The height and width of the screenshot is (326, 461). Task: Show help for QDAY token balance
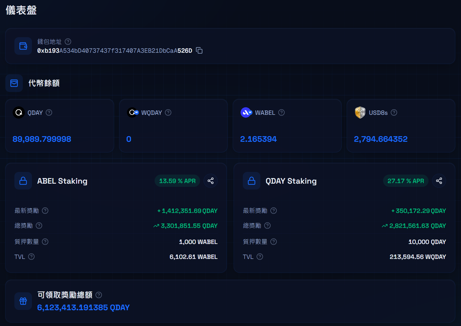[x=49, y=112]
